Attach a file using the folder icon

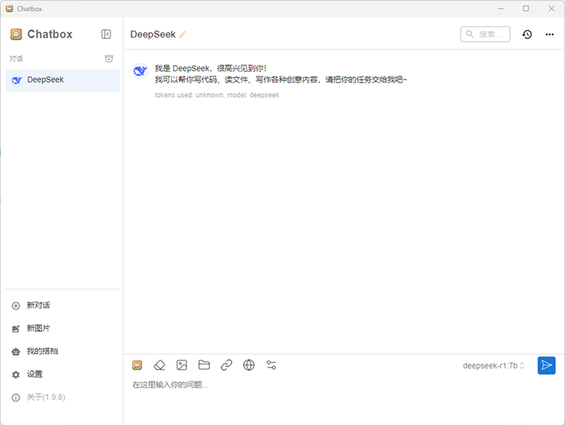[x=204, y=365]
